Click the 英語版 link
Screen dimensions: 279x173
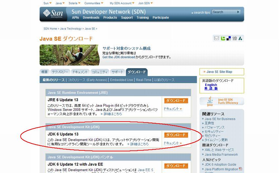click(211, 88)
